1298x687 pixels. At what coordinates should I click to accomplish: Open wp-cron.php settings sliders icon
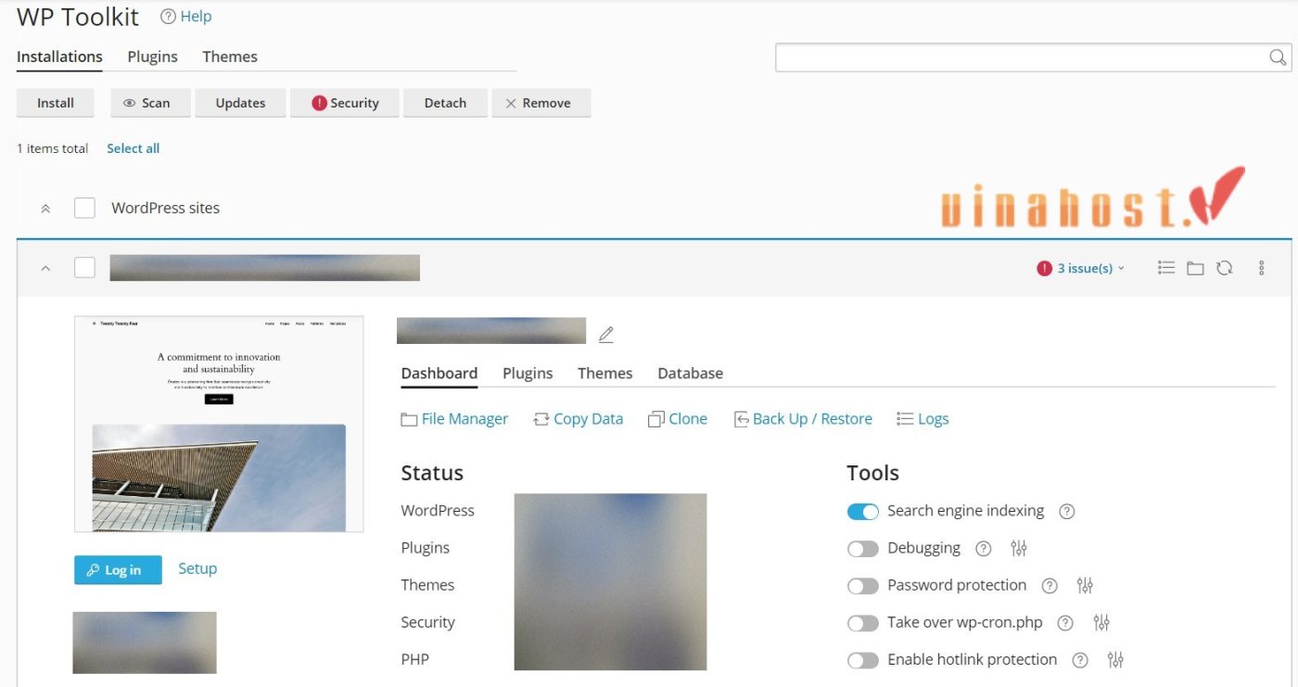pyautogui.click(x=1101, y=622)
